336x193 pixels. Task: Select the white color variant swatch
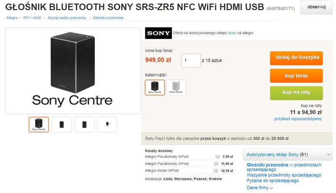(x=176, y=87)
